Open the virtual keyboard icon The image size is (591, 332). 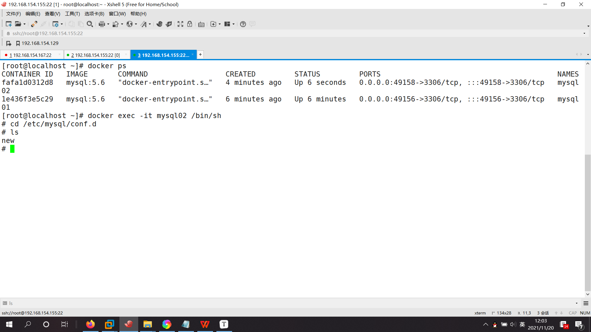tap(201, 24)
